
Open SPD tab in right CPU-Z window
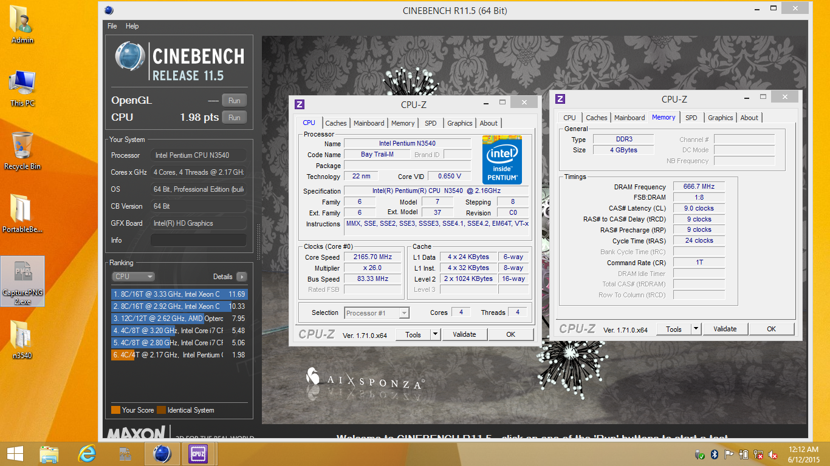(691, 118)
